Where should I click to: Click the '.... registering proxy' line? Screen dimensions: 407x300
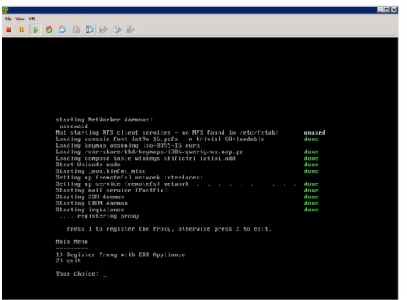click(99, 216)
